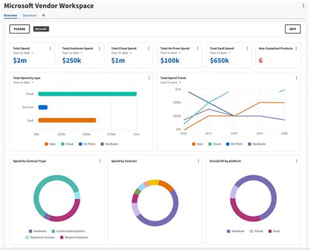Open options menu on the Total Spend card

[x=50, y=48]
